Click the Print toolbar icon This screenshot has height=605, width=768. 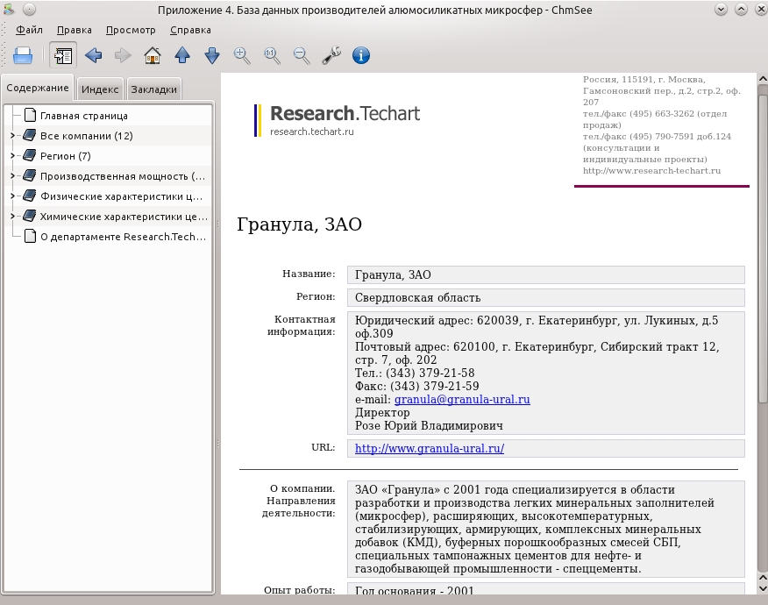[23, 55]
